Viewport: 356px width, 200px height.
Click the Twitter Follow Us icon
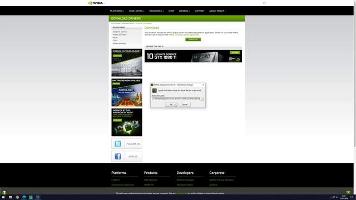118,144
